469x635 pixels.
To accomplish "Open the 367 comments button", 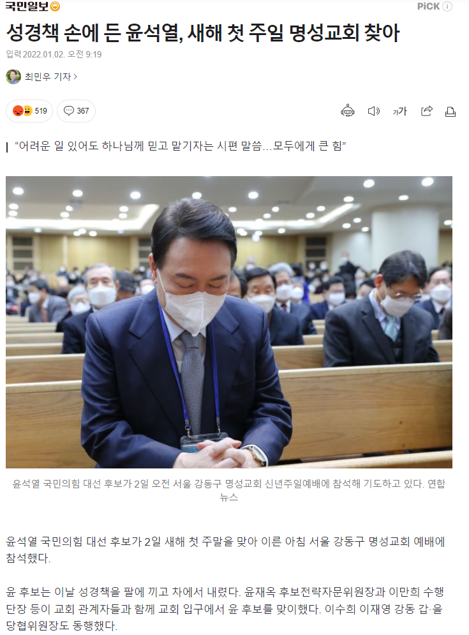I will click(x=76, y=111).
